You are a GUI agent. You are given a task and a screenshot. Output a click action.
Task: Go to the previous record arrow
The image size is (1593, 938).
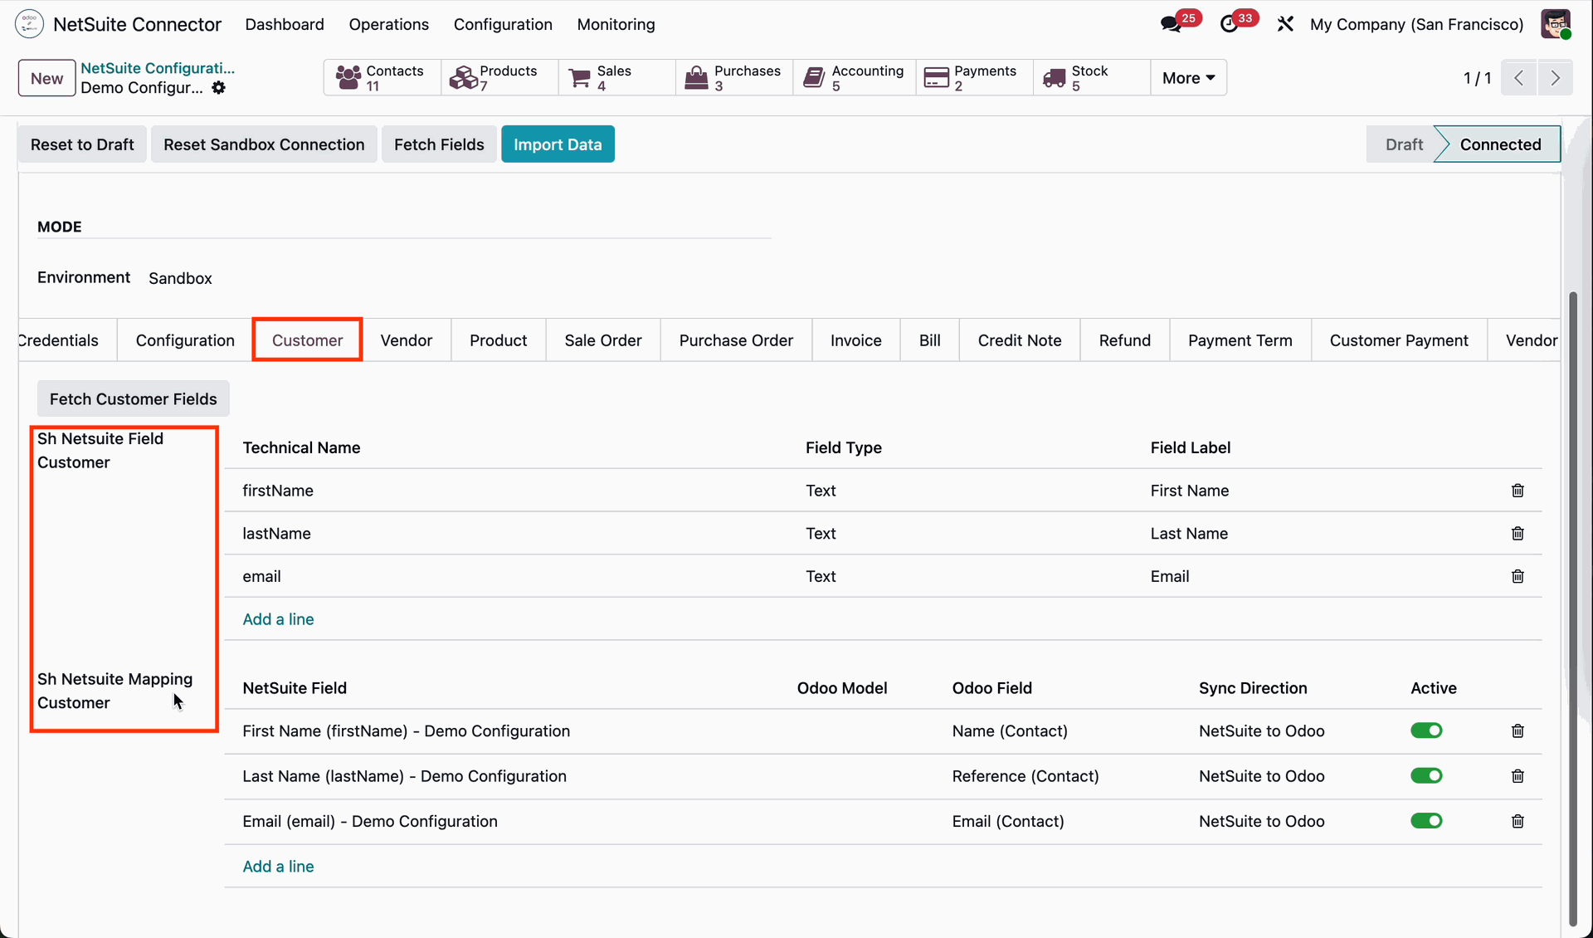(x=1519, y=77)
